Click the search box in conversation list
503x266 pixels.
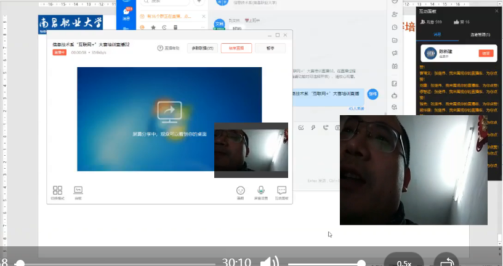(x=165, y=2)
